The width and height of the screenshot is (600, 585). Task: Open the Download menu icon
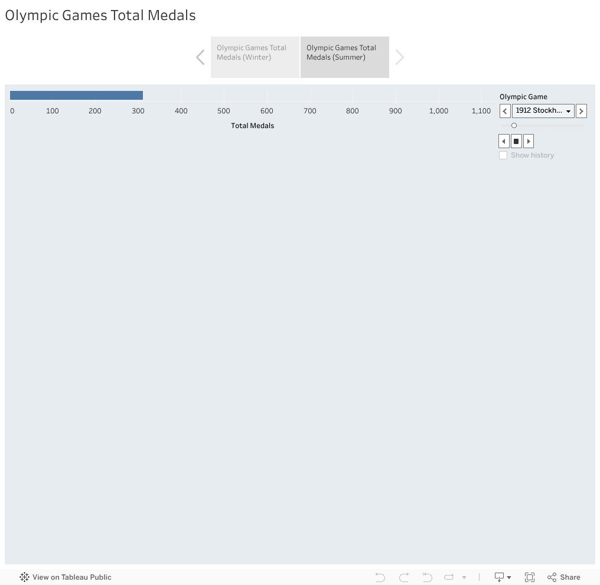click(x=503, y=577)
